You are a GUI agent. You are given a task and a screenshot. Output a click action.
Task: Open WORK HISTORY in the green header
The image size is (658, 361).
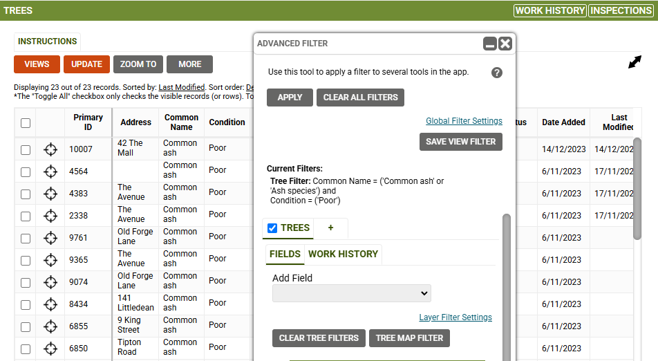click(550, 10)
